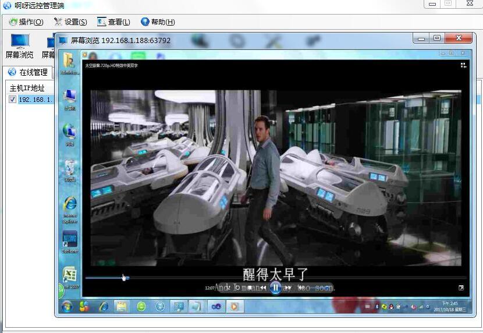Click the QQ penguin tray icon
The width and height of the screenshot is (483, 333).
click(391, 307)
